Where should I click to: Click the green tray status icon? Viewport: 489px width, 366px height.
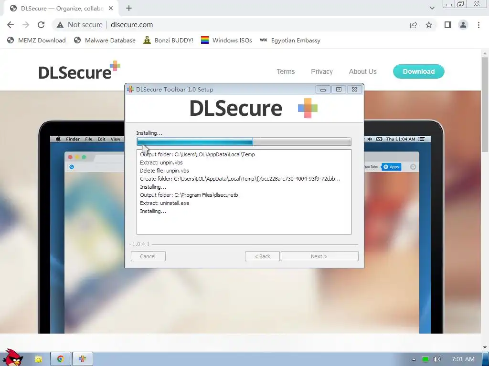pos(425,359)
